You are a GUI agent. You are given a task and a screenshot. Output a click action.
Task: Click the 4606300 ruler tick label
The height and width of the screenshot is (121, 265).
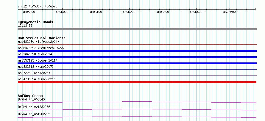point(163,12)
